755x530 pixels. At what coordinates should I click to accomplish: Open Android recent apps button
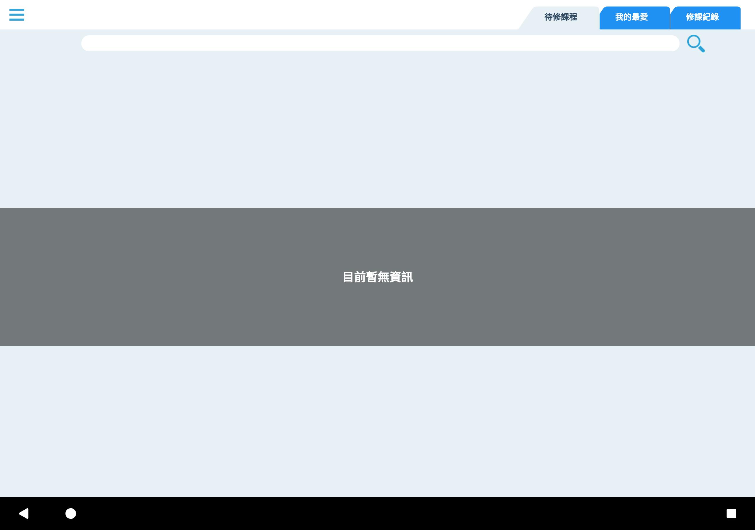731,513
